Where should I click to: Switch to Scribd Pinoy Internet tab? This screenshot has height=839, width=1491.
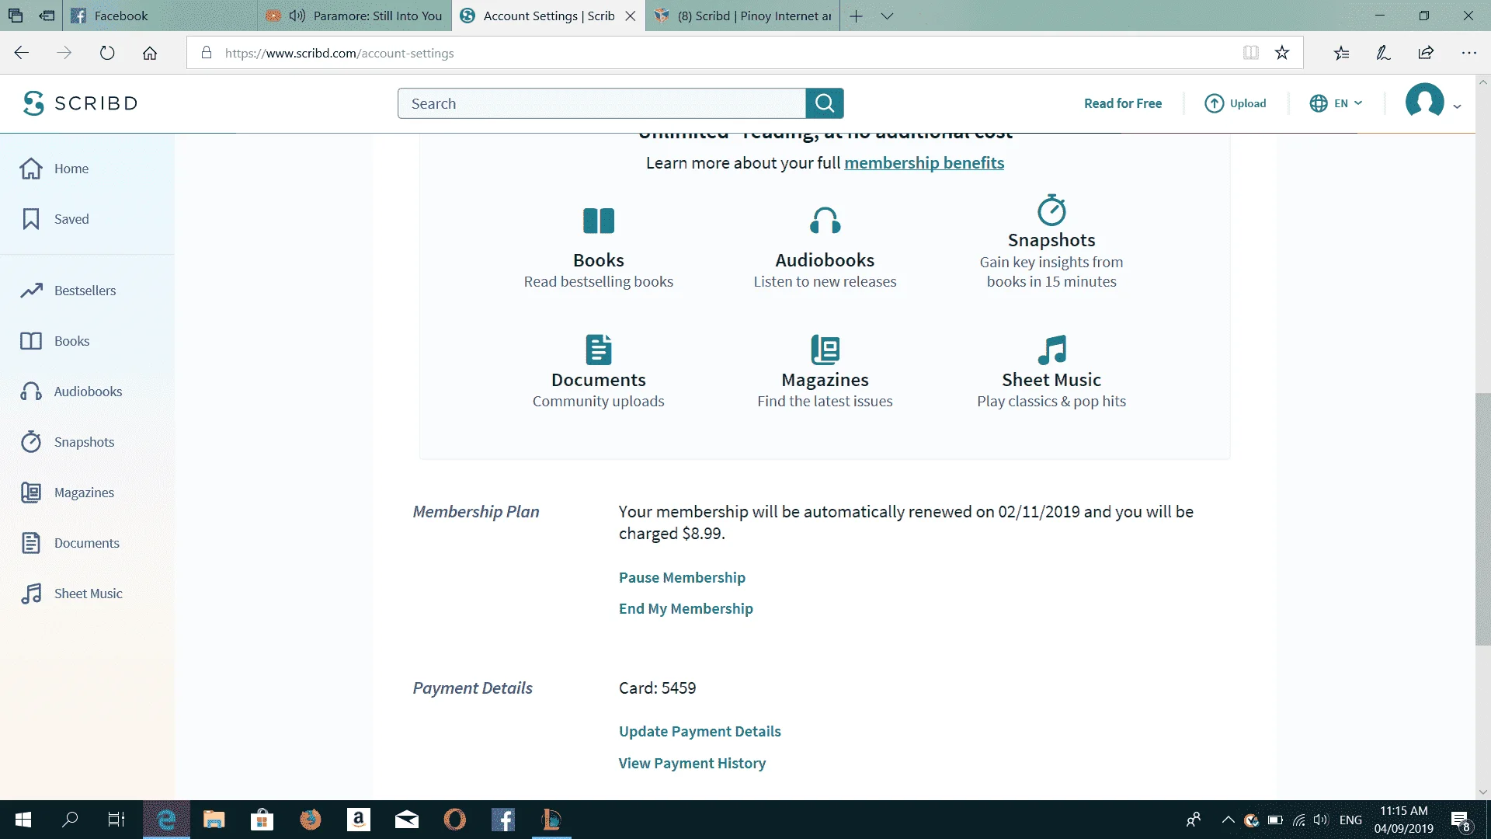click(742, 16)
